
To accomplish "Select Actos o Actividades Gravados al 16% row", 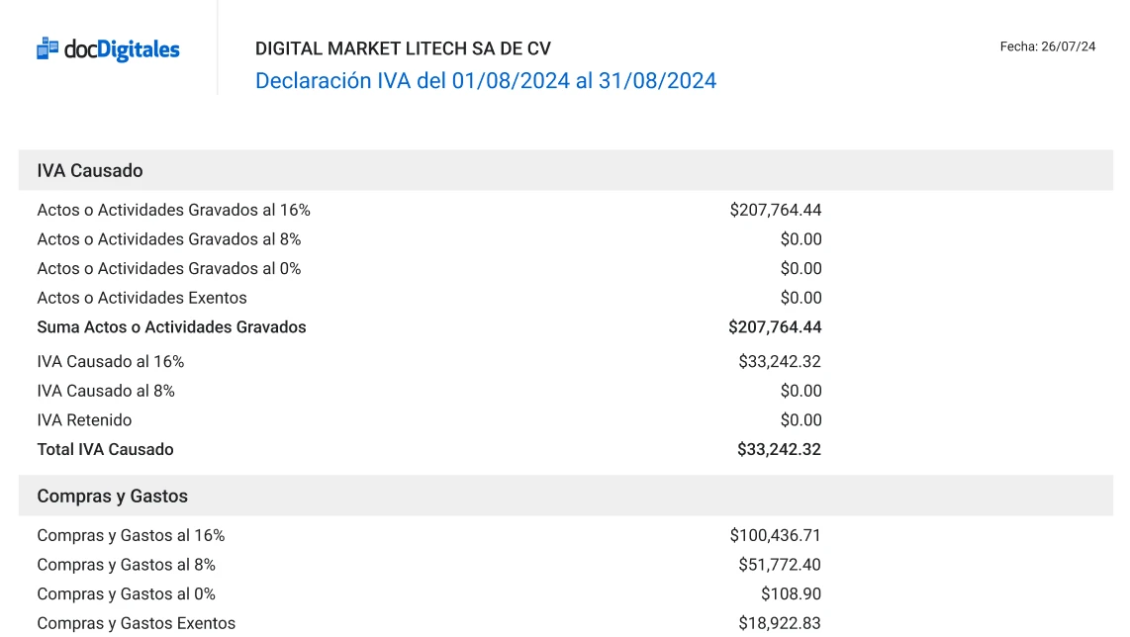I will 173,211.
